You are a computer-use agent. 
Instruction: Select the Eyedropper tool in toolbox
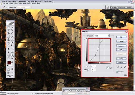12,55
